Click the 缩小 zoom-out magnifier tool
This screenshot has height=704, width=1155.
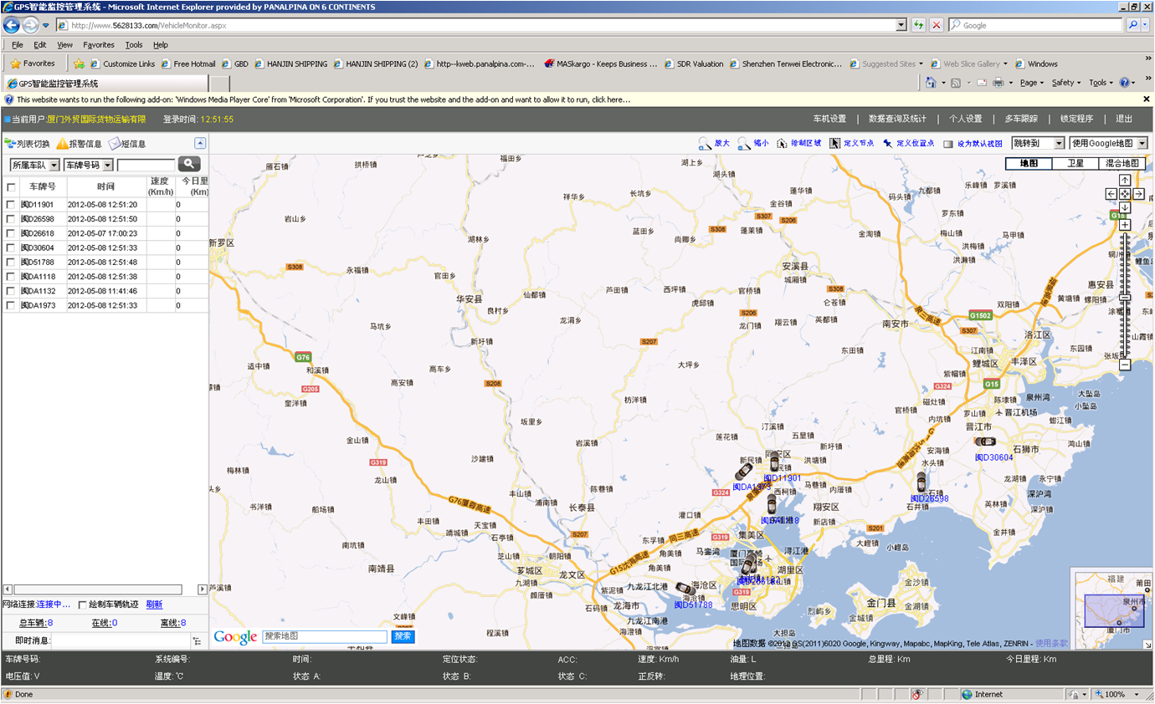(744, 144)
